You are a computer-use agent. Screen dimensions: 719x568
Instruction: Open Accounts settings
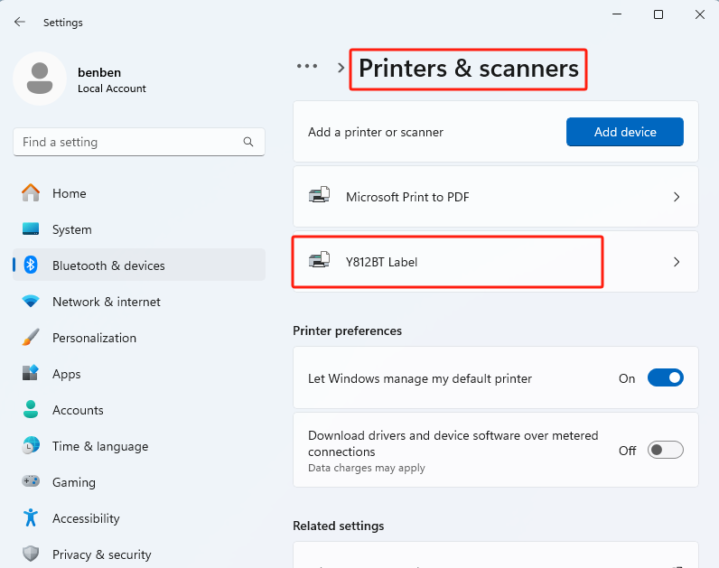[x=139, y=409]
